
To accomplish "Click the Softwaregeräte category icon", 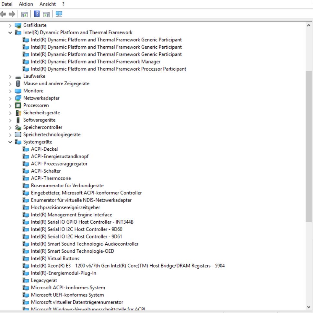I will point(18,120).
